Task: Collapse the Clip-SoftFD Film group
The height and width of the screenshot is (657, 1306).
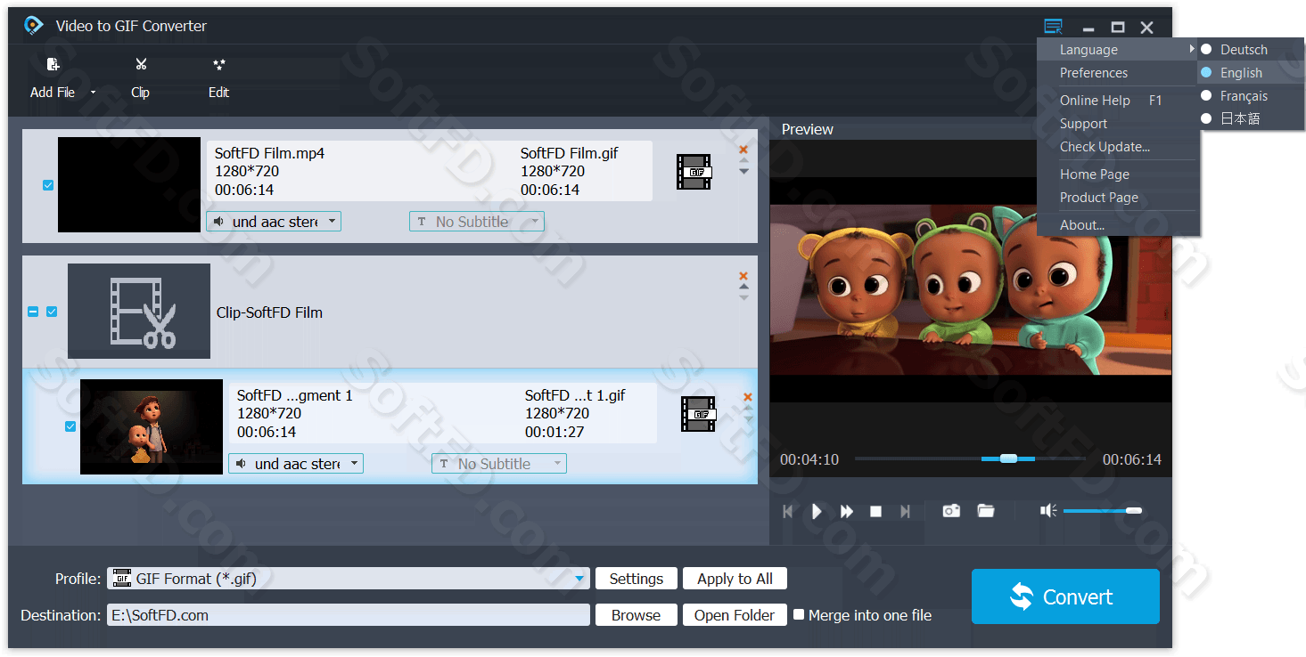Action: [33, 312]
